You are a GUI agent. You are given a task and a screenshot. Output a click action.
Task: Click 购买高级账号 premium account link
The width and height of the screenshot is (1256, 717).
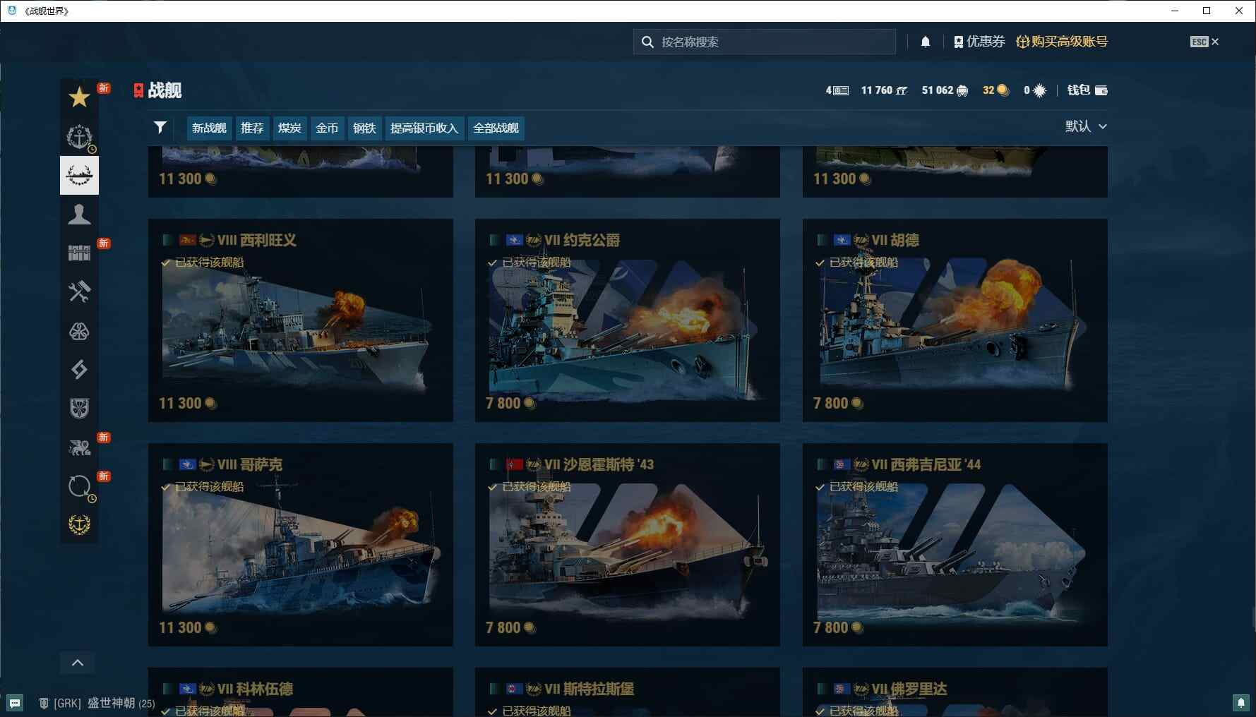(1062, 42)
